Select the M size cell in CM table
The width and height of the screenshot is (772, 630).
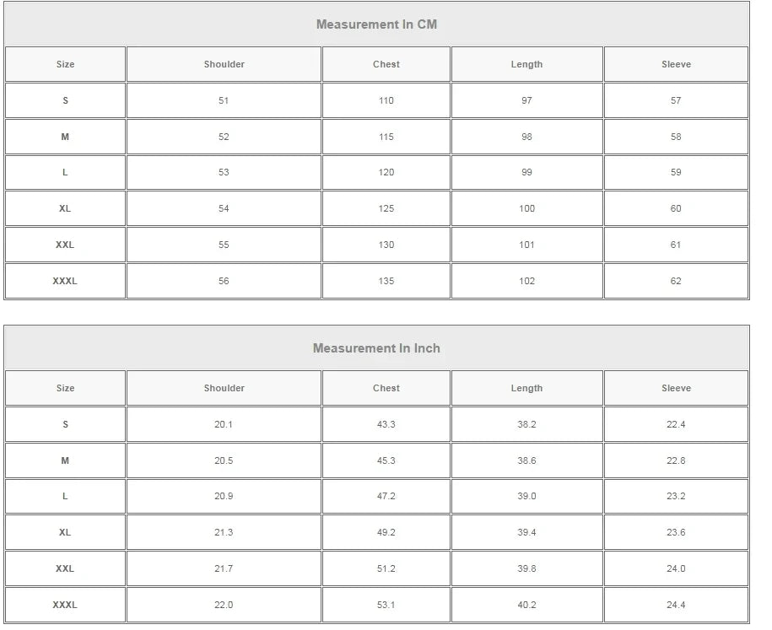65,137
